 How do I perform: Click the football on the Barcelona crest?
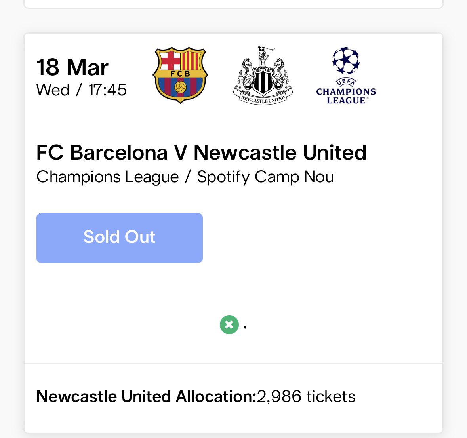[181, 88]
